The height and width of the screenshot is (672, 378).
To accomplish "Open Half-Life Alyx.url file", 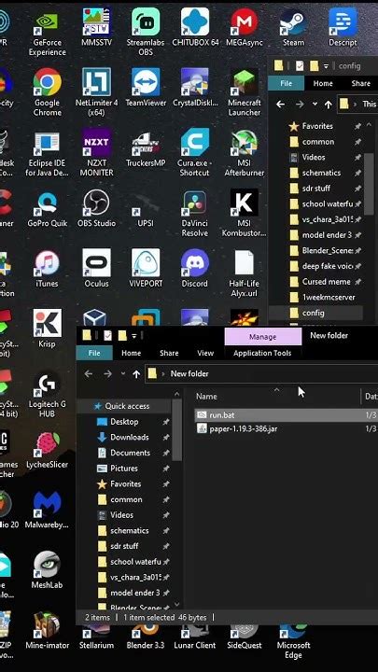I will tap(245, 273).
